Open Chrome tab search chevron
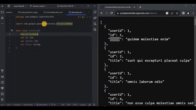The height and width of the screenshot is (110, 196). [x=171, y=5]
